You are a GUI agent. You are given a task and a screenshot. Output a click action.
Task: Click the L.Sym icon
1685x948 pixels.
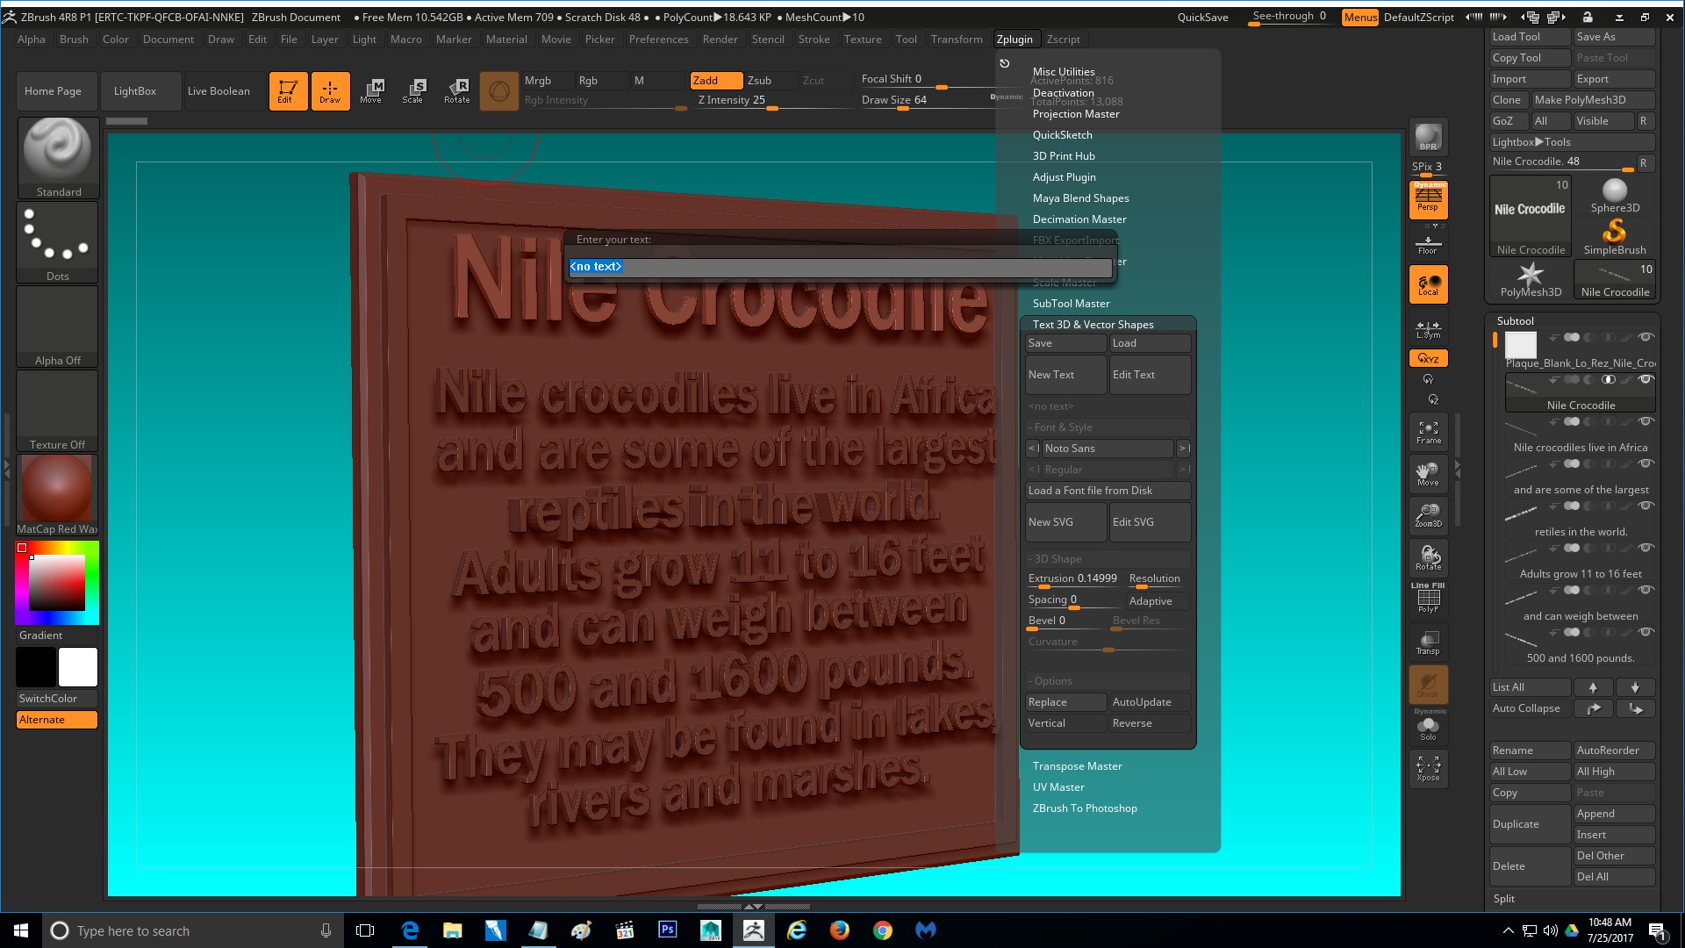click(1428, 329)
